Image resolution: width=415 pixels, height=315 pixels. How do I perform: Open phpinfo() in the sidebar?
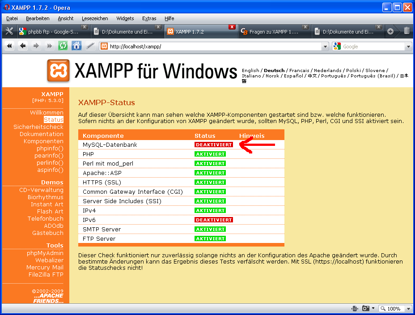click(x=50, y=148)
